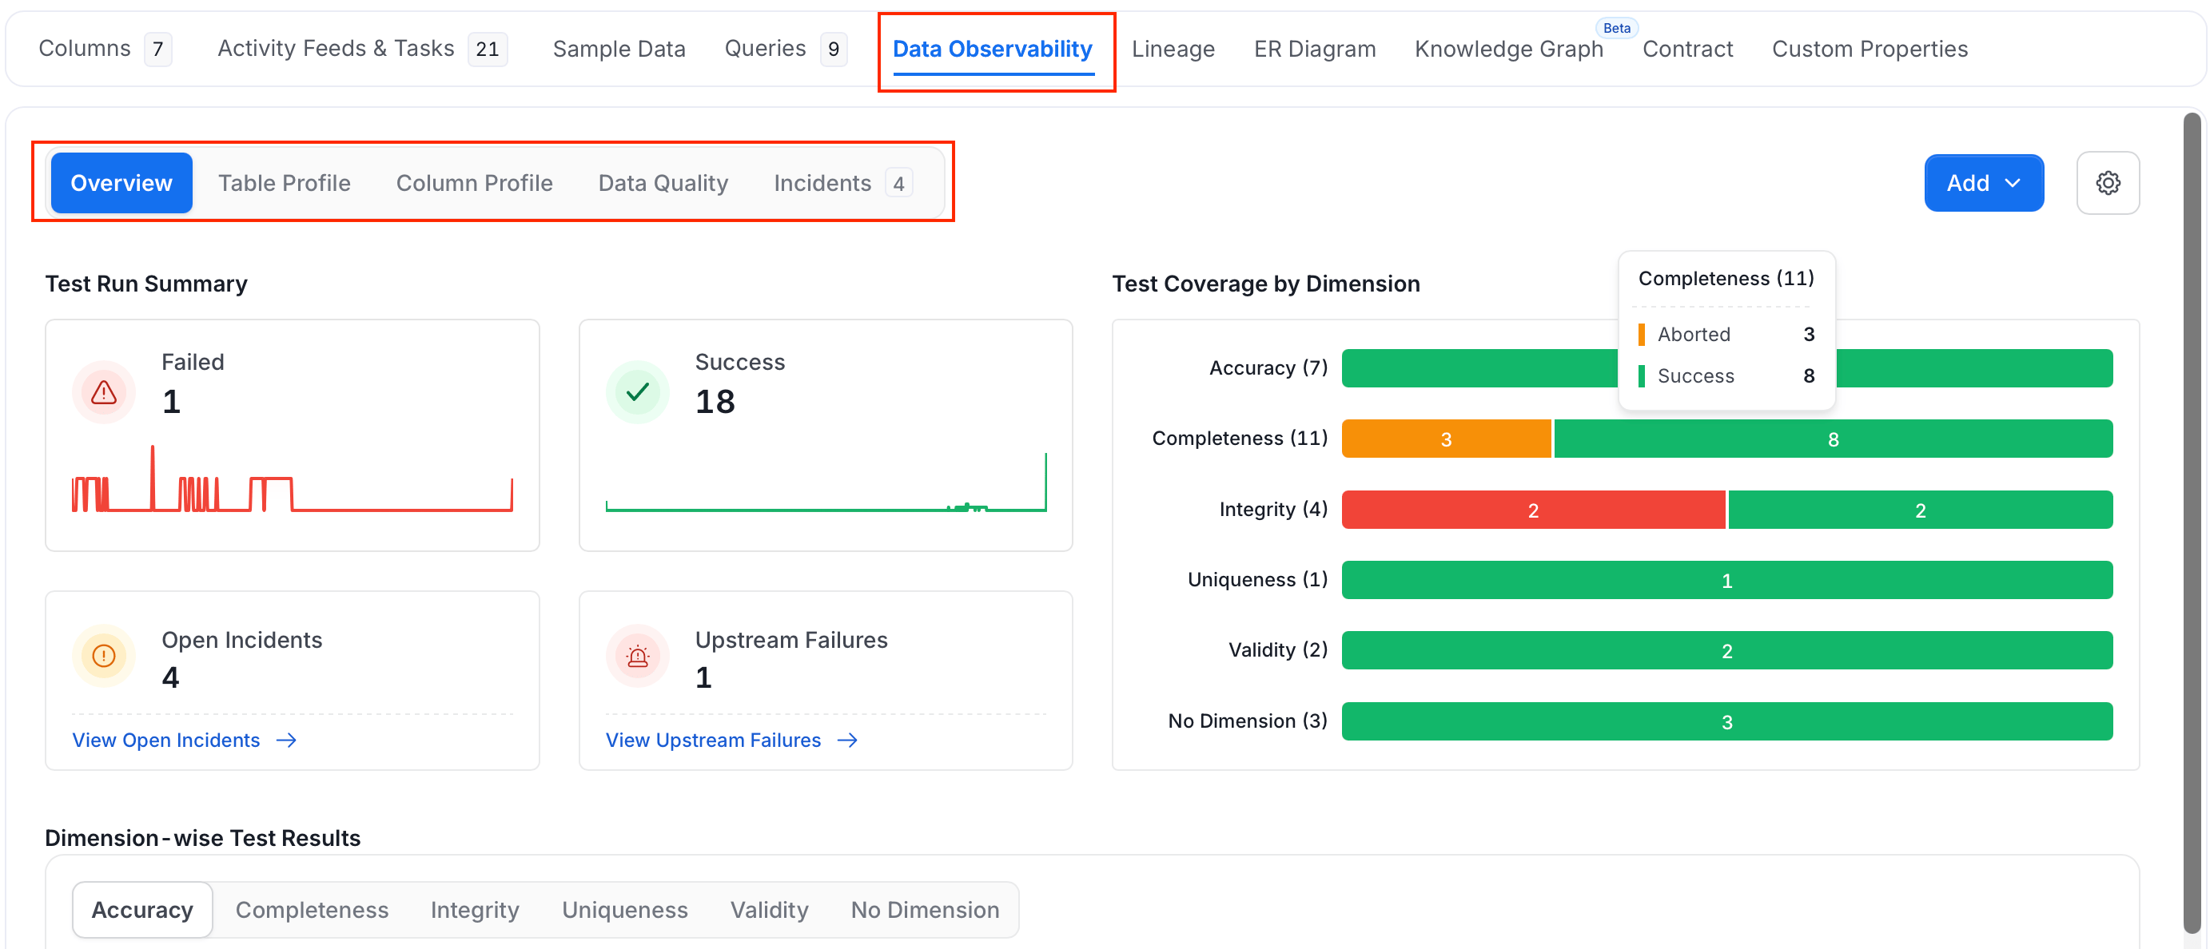2210x949 pixels.
Task: Click the Test Run Summary heading
Action: pyautogui.click(x=145, y=284)
